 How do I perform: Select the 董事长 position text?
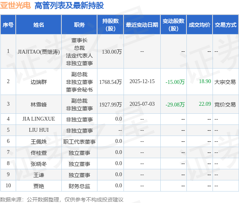[79, 40]
